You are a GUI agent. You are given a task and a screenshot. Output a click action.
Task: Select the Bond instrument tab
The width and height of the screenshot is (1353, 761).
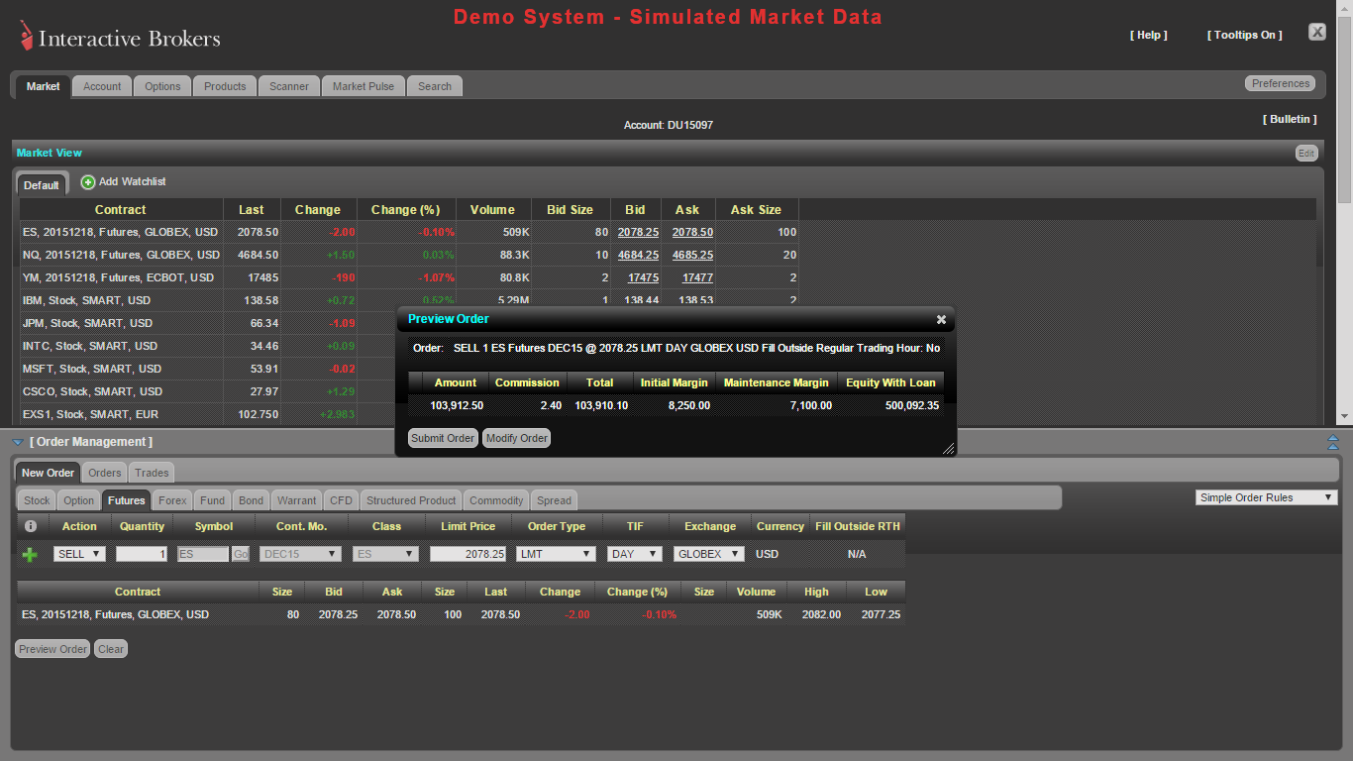(x=252, y=500)
